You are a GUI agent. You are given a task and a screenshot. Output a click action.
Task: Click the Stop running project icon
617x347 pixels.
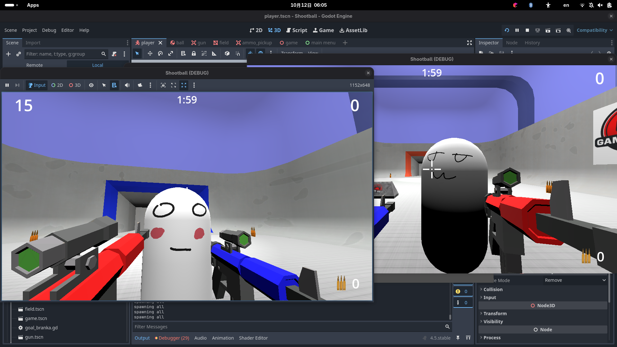[527, 30]
